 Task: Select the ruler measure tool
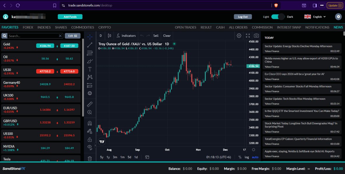pyautogui.click(x=90, y=104)
